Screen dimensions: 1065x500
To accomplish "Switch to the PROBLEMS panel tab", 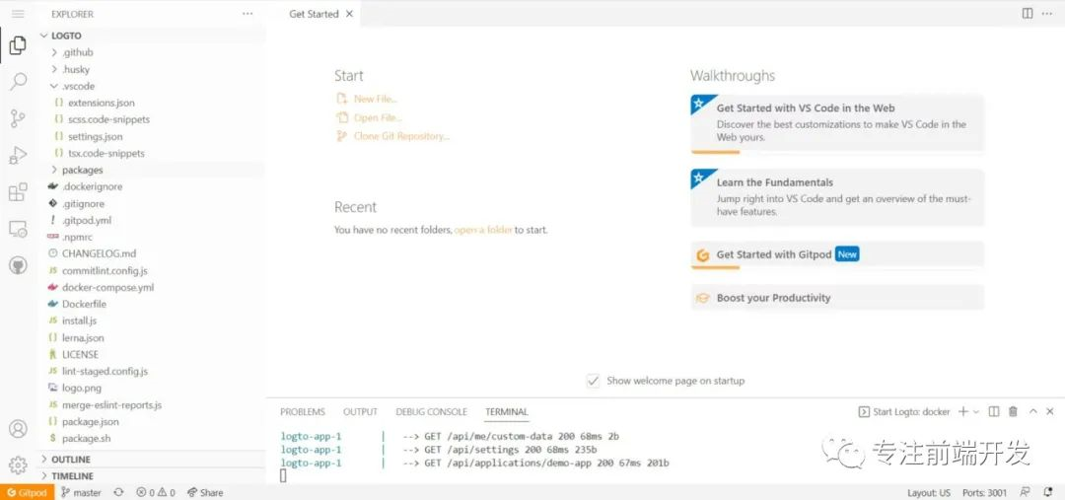I will 302,412.
